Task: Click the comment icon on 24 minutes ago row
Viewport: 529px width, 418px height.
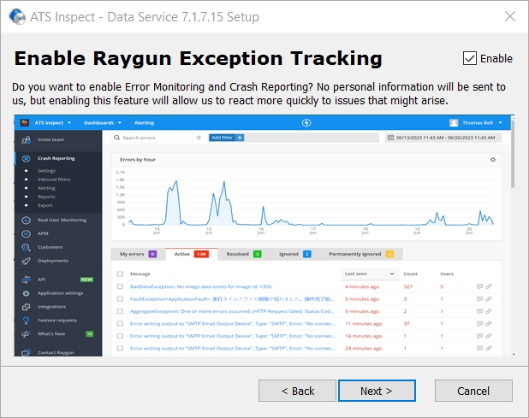Action: [479, 348]
